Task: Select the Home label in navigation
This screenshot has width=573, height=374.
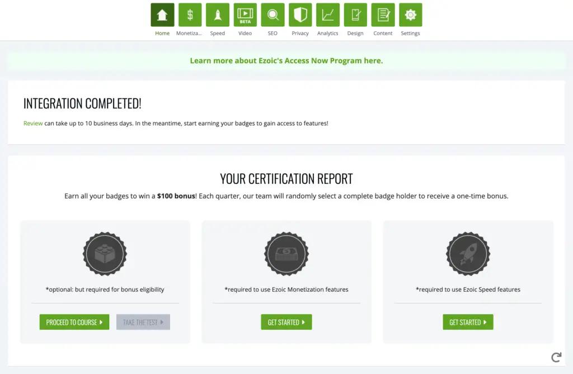Action: (162, 33)
